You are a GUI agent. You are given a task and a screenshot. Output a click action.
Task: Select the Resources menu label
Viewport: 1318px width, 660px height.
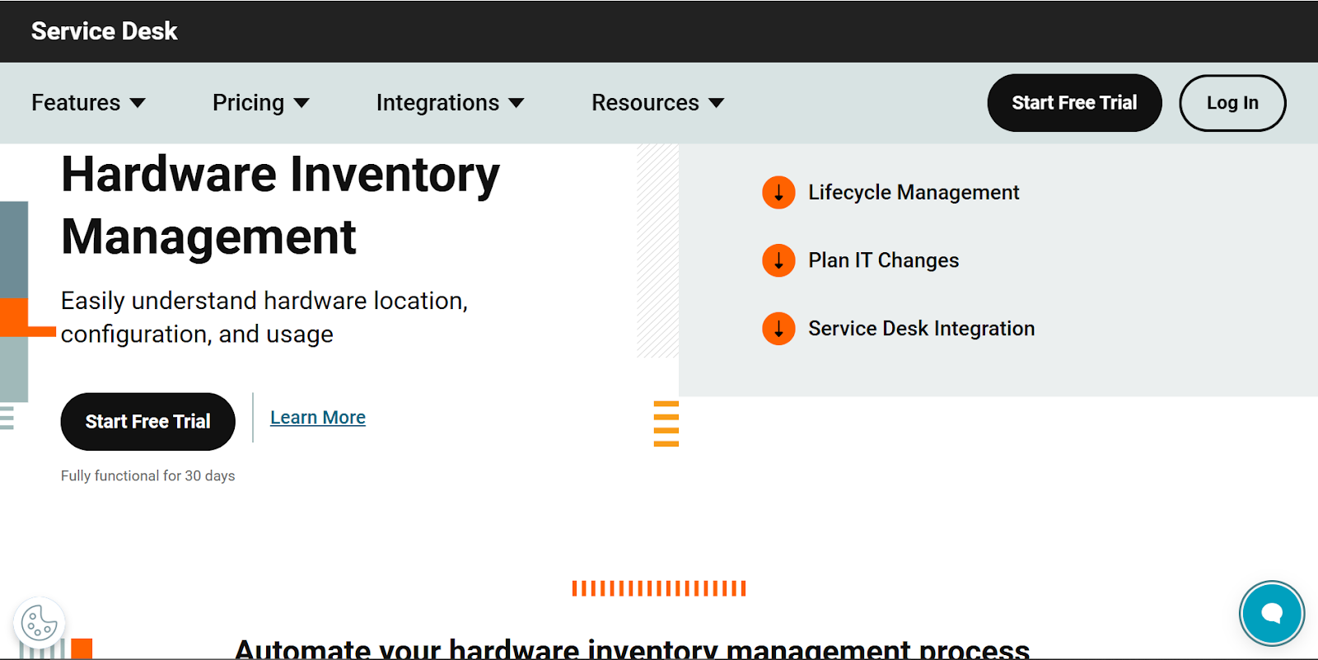click(645, 103)
